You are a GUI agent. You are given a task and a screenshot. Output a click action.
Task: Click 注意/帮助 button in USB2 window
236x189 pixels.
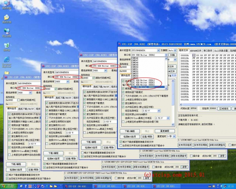(x=71, y=158)
